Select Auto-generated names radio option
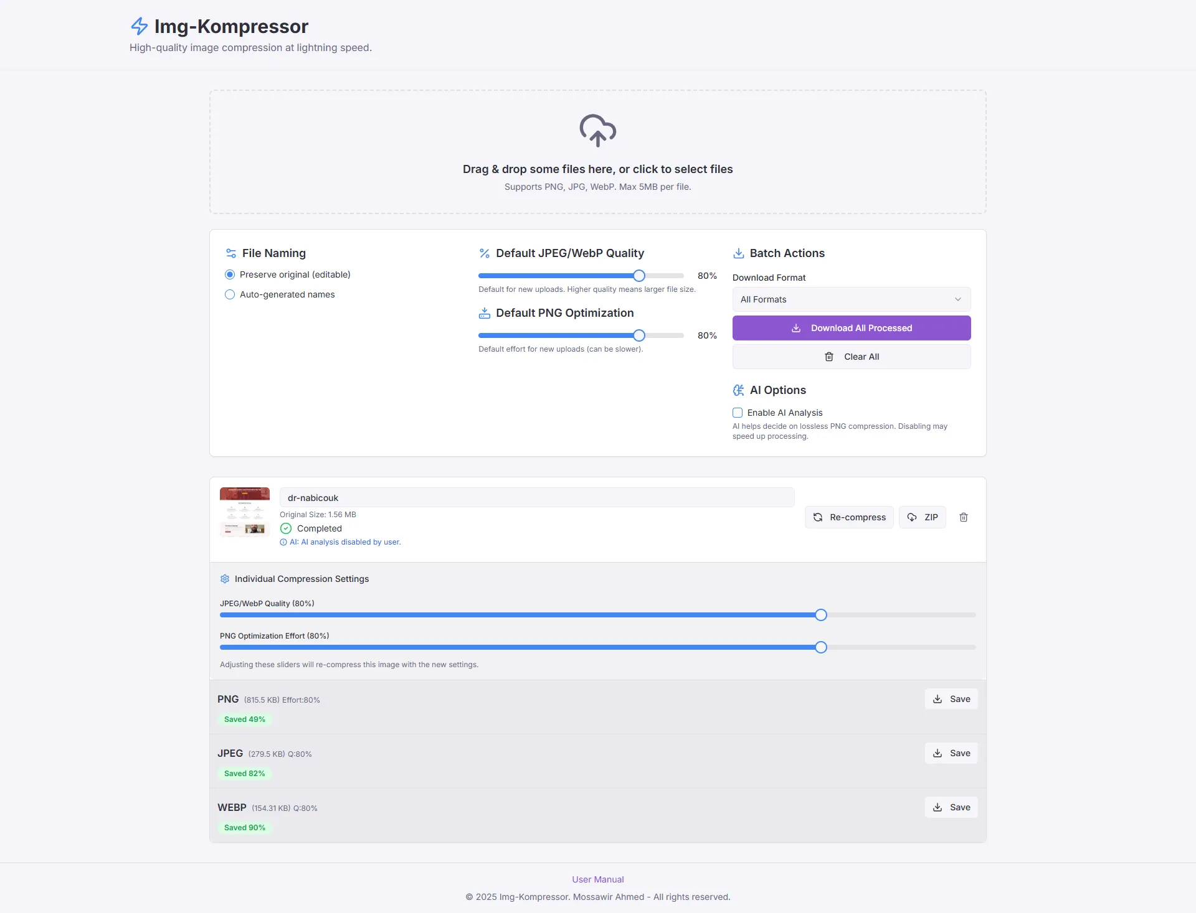The image size is (1196, 913). pyautogui.click(x=230, y=294)
